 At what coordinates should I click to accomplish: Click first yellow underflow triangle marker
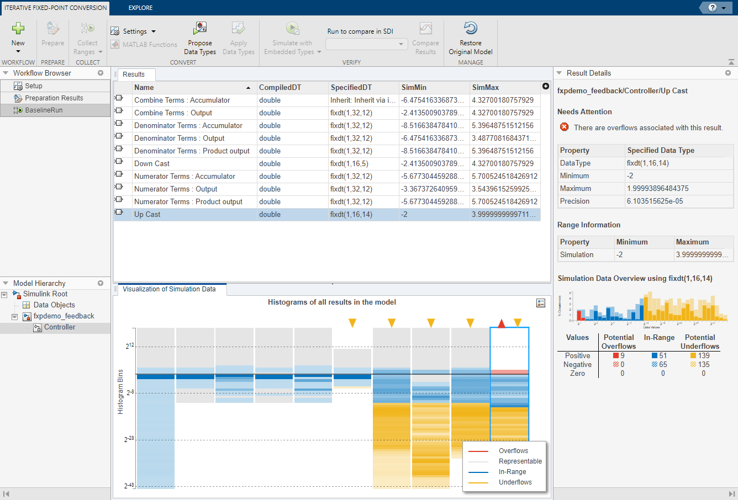(x=352, y=323)
